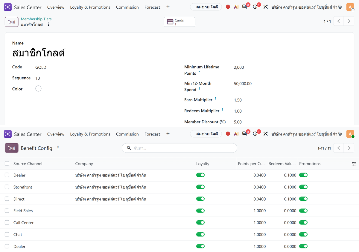Open the chat messages icon above the Benefit Config list
Screen dimensions: 359x252
pos(245,134)
